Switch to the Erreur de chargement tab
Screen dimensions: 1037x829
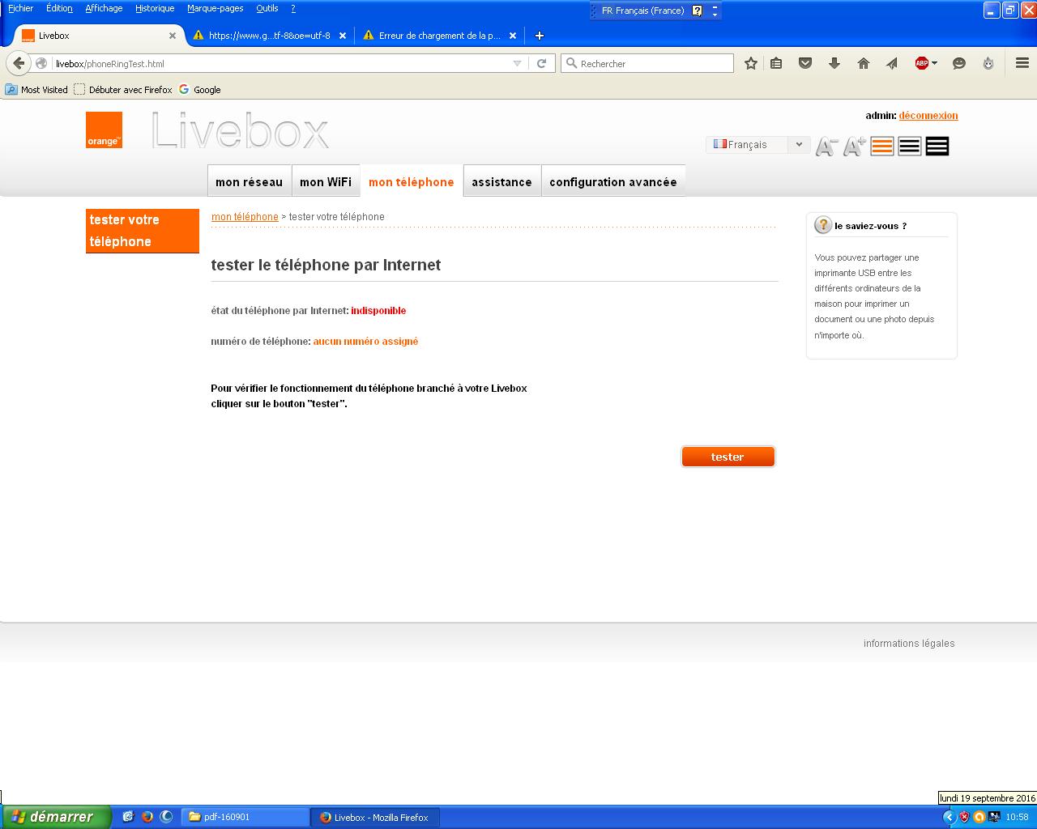[x=440, y=36]
